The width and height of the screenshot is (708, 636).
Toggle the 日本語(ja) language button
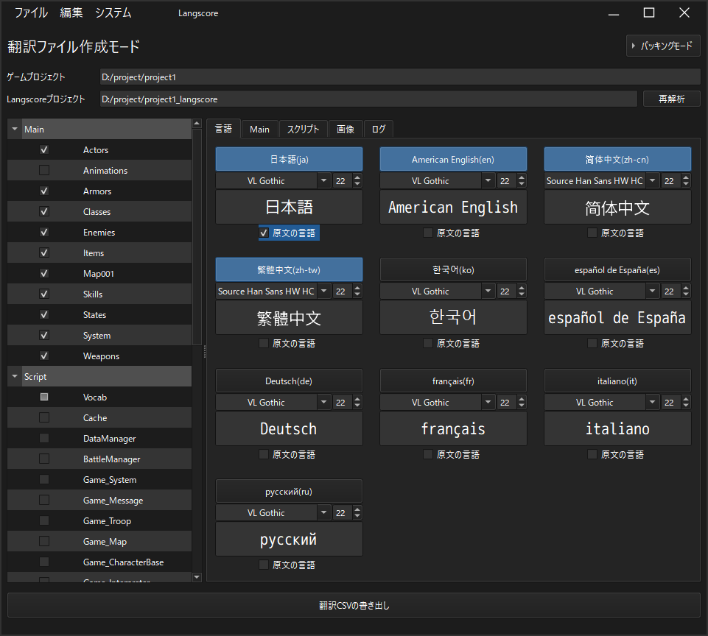tap(289, 159)
